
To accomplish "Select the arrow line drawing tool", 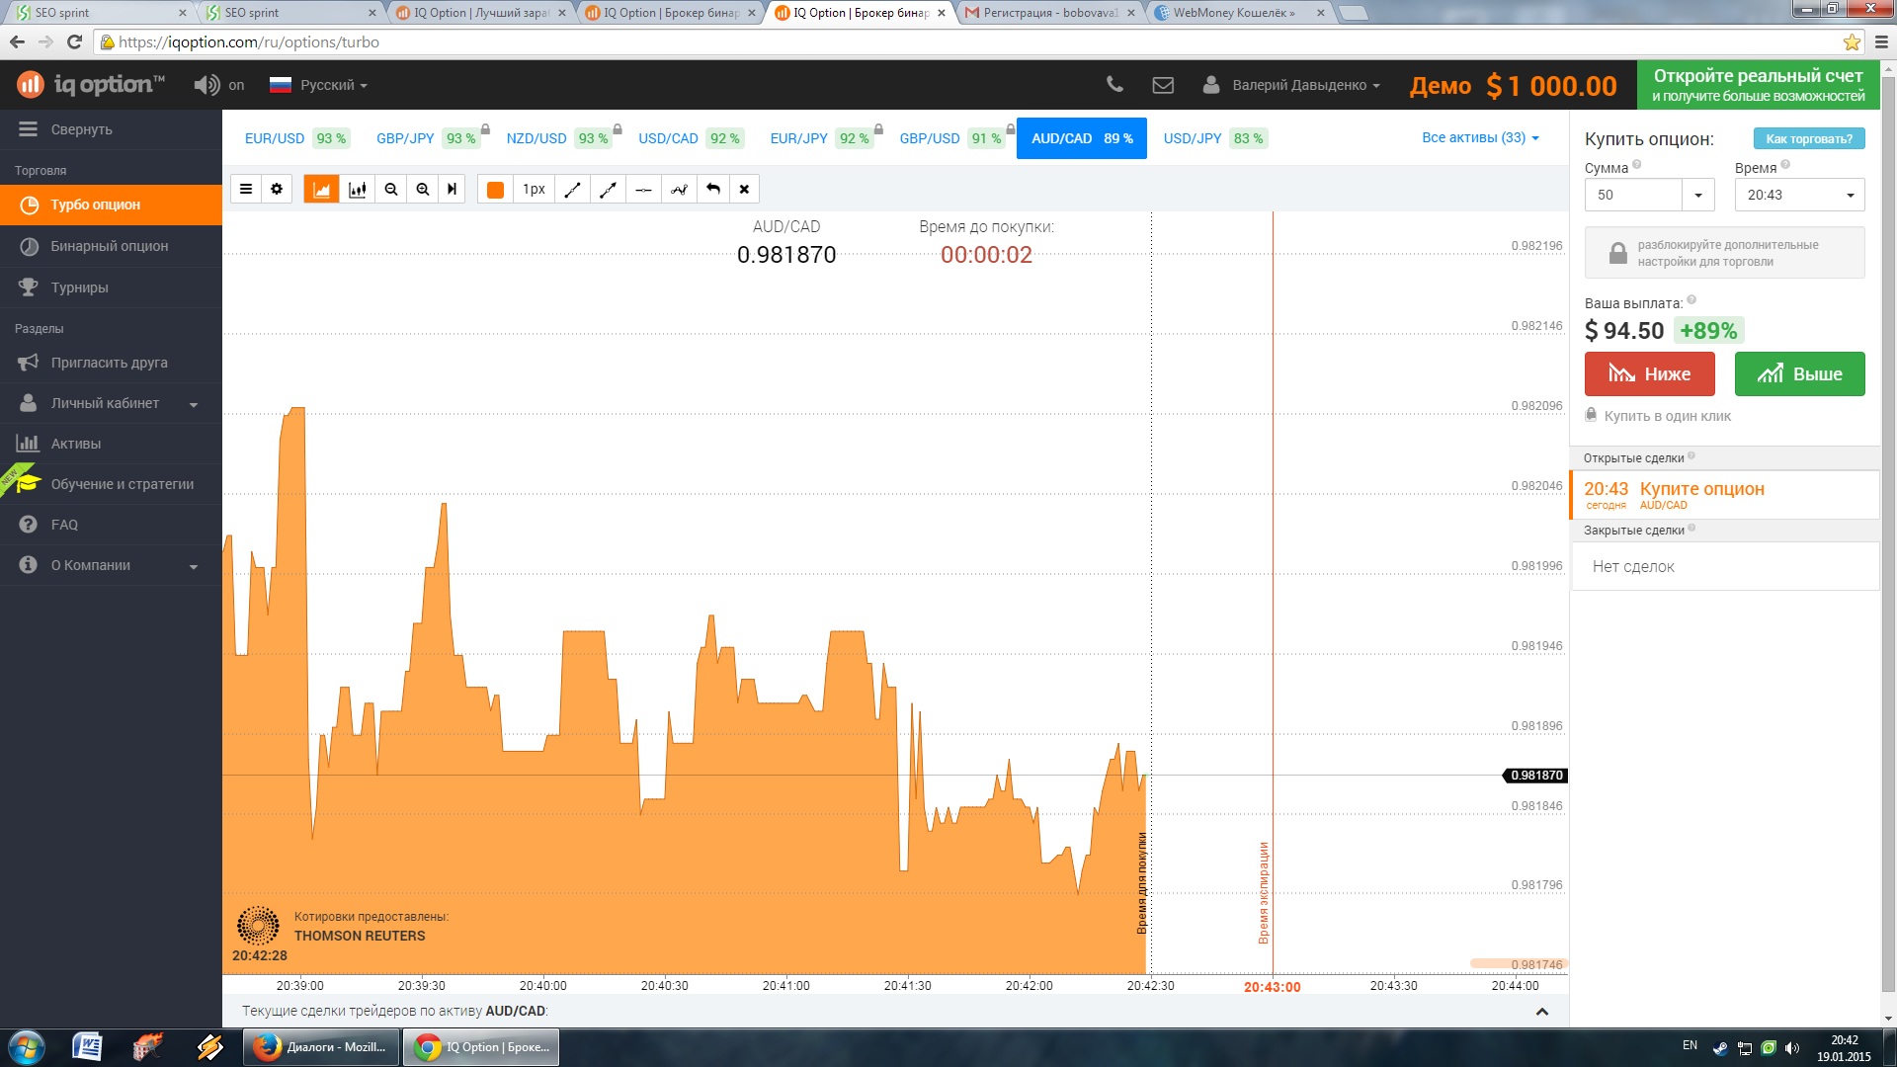I will [608, 190].
